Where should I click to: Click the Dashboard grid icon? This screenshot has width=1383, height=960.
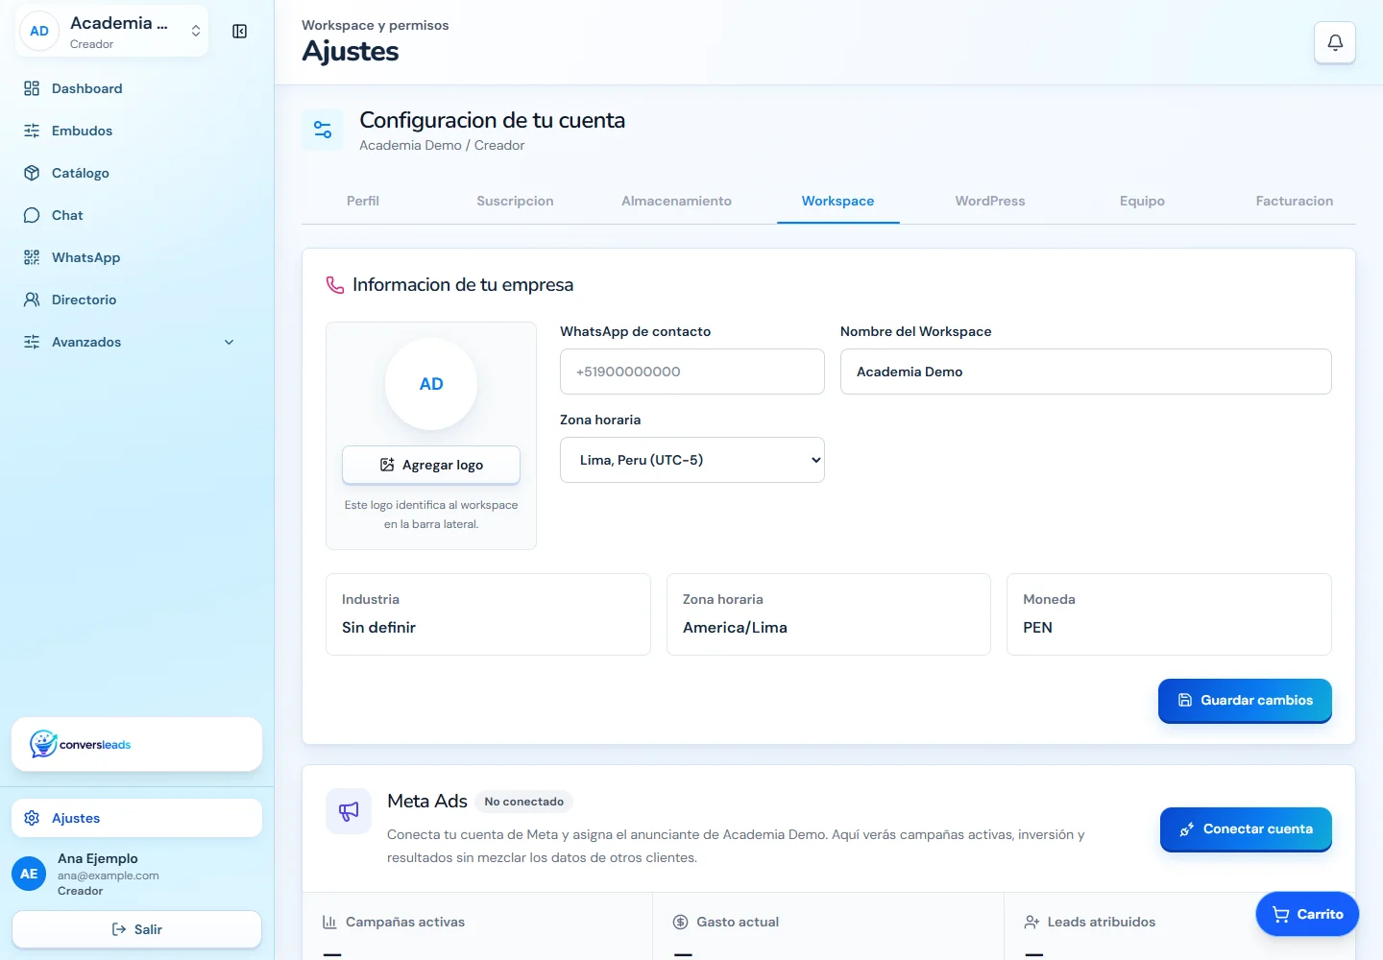click(32, 88)
